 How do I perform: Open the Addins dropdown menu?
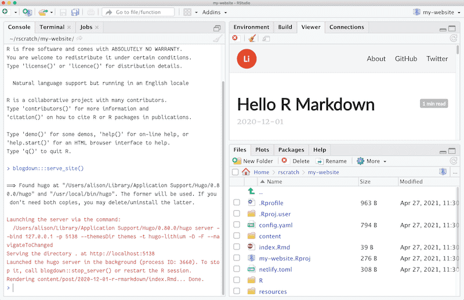pyautogui.click(x=214, y=12)
